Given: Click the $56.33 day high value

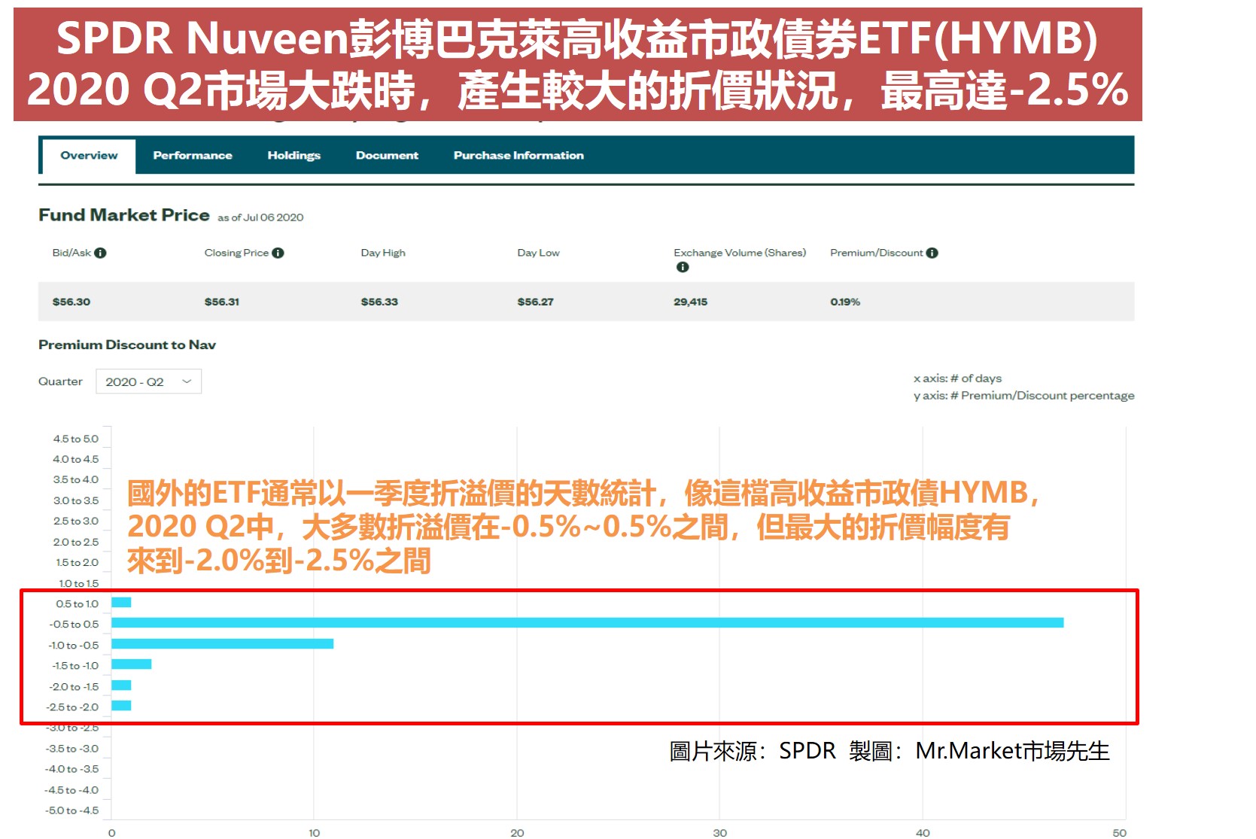Looking at the screenshot, I should pyautogui.click(x=379, y=302).
